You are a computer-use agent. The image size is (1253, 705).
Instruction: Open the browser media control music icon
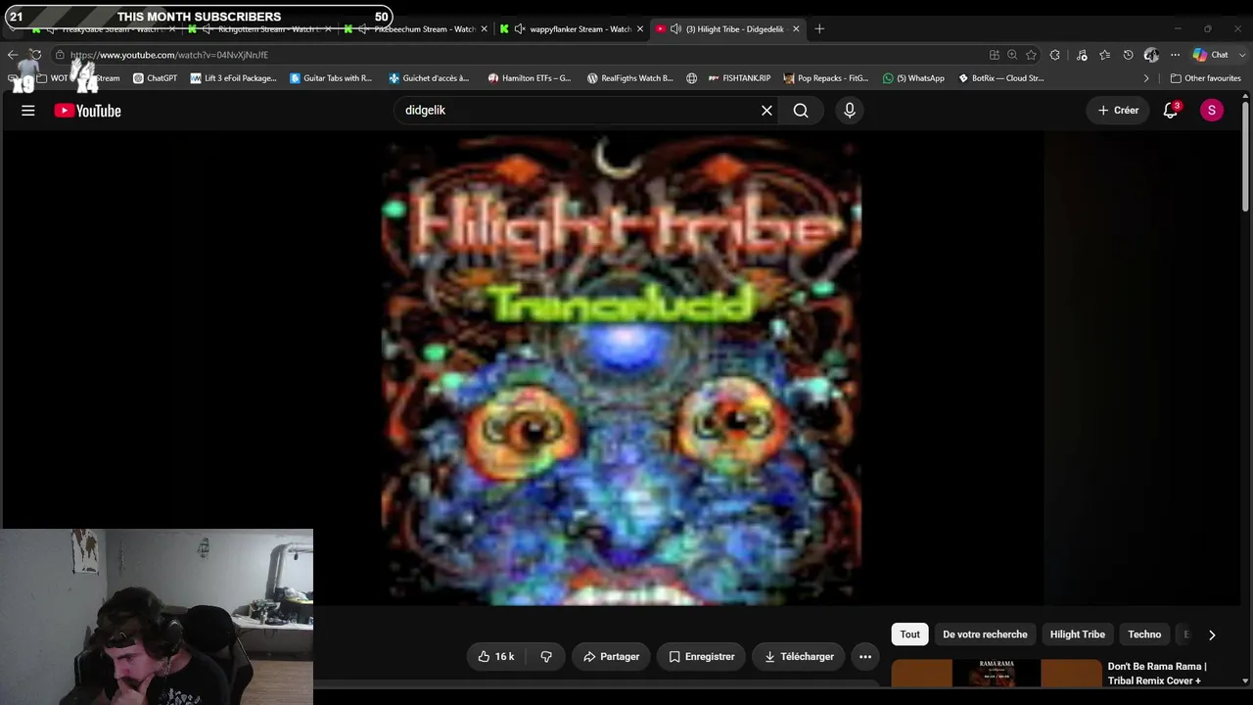tap(1081, 55)
